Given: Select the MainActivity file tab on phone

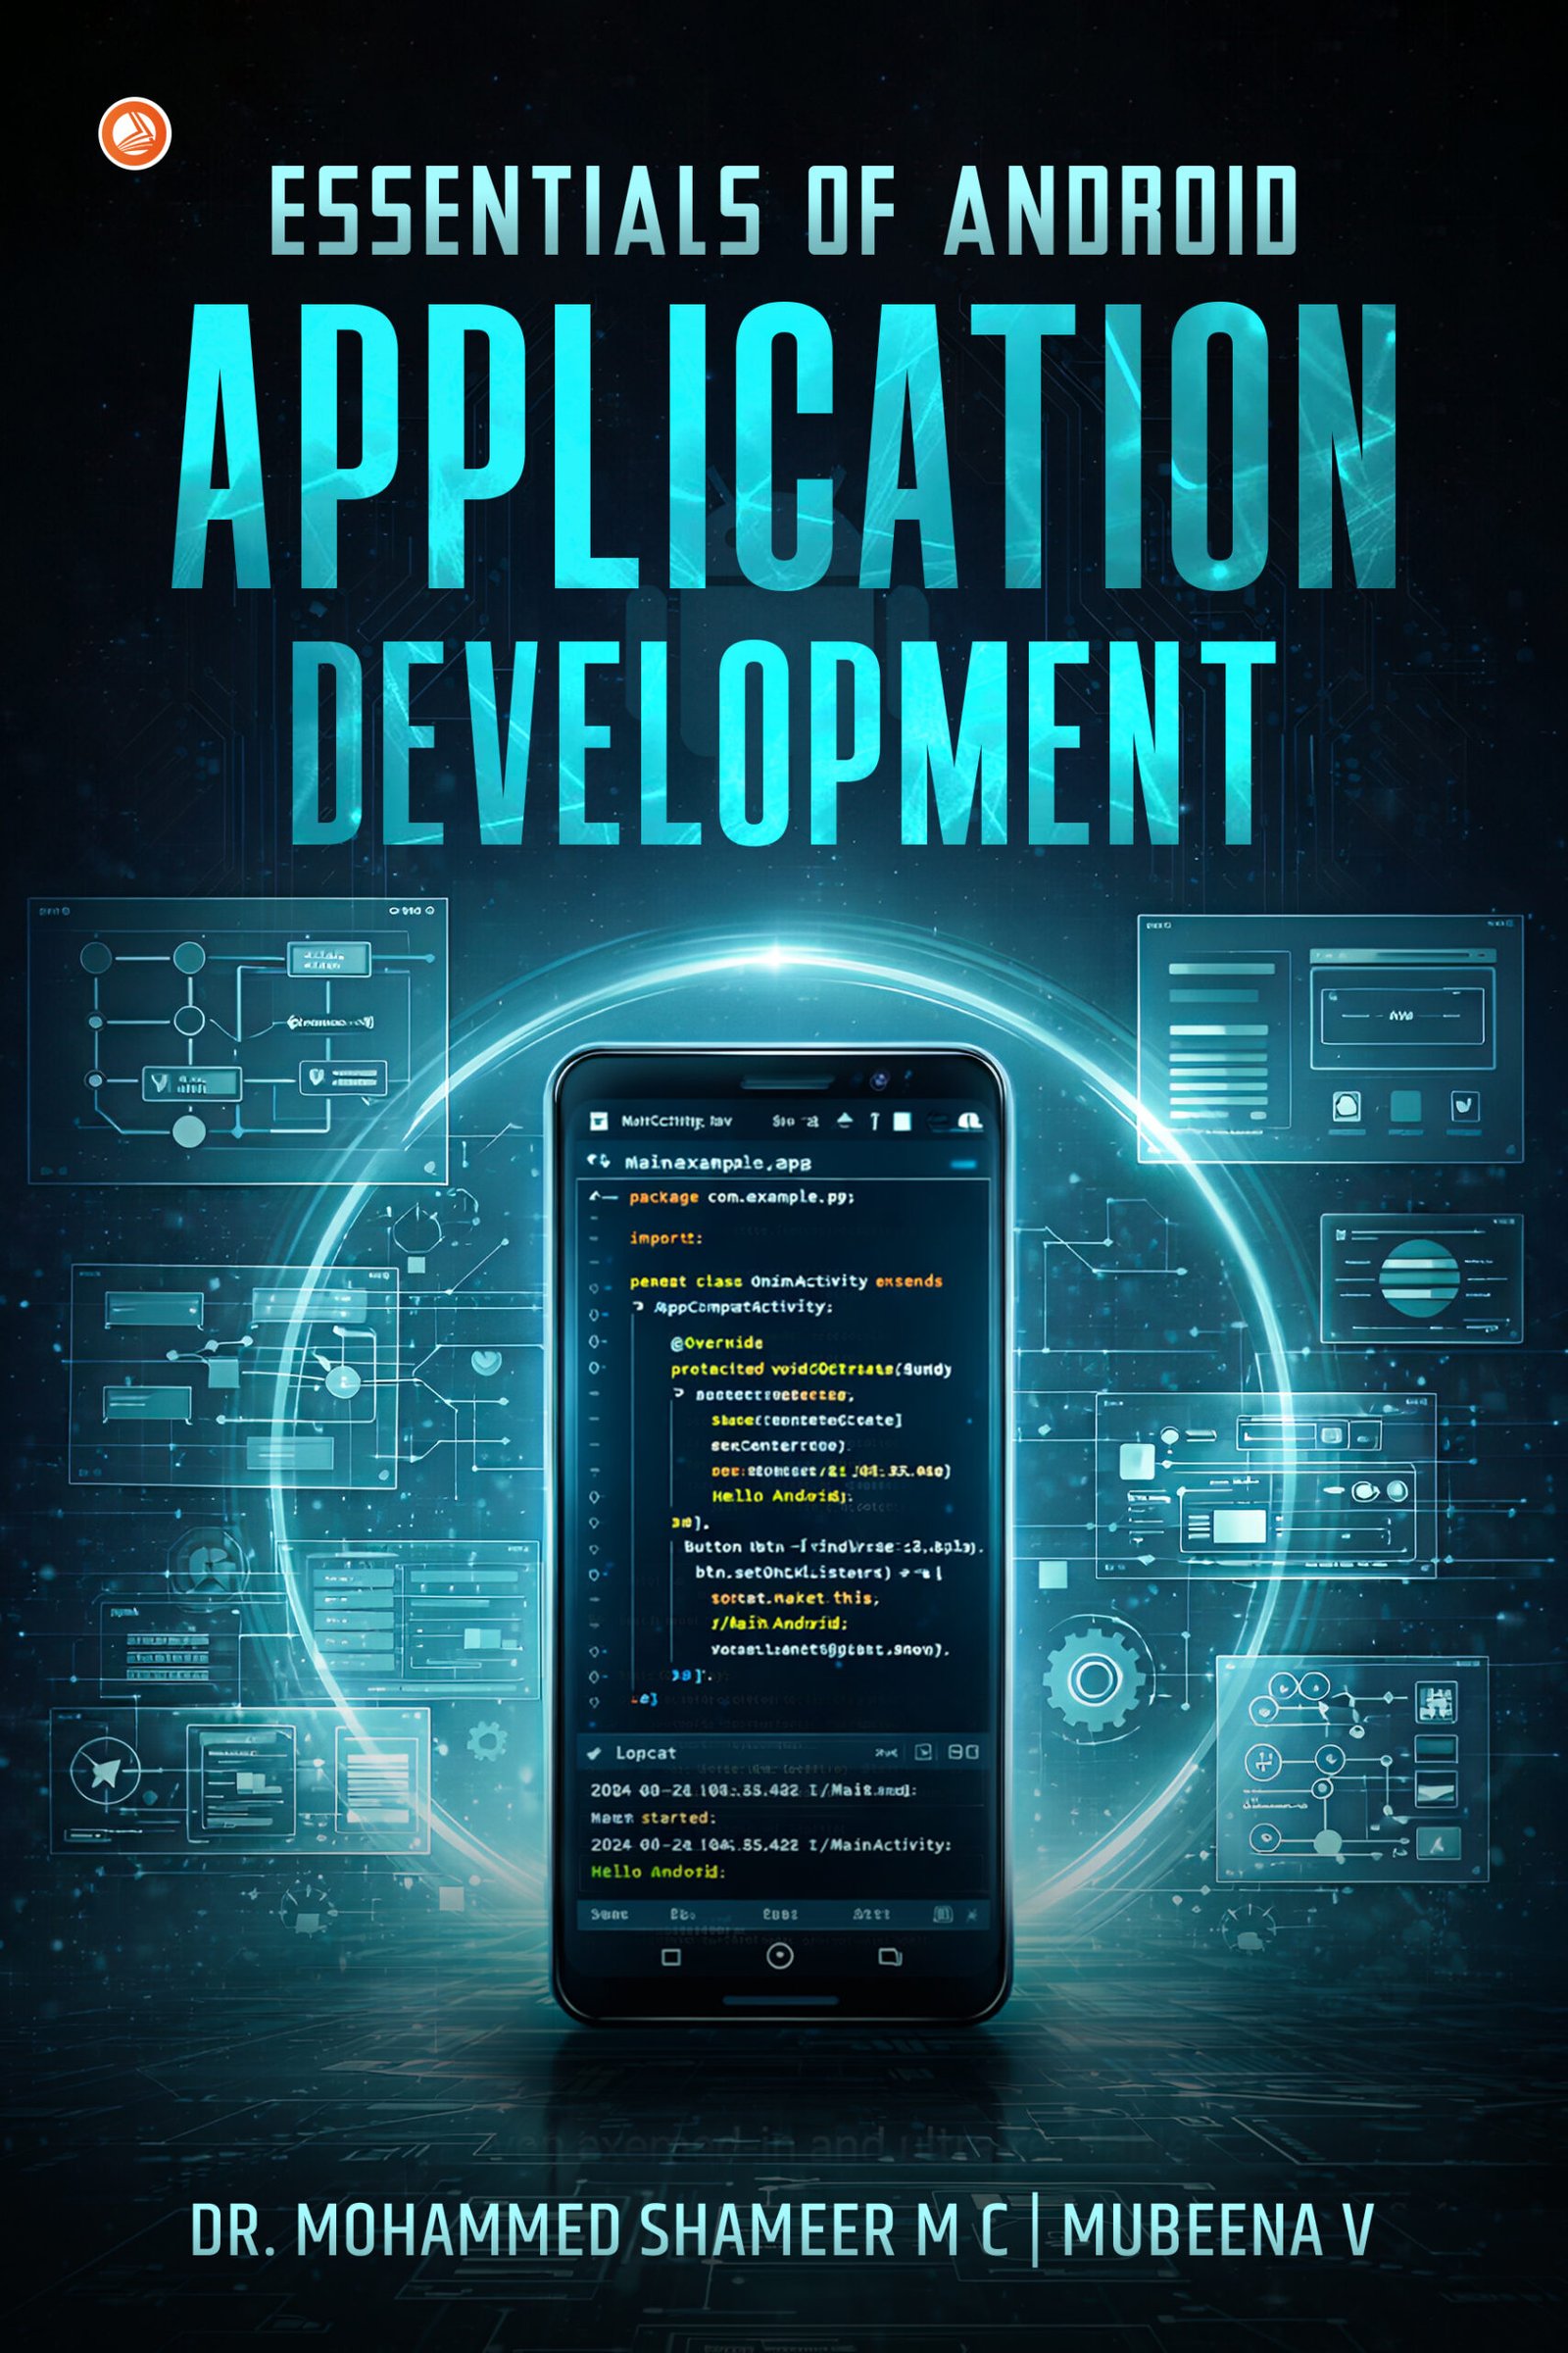Looking at the screenshot, I should [x=675, y=1122].
